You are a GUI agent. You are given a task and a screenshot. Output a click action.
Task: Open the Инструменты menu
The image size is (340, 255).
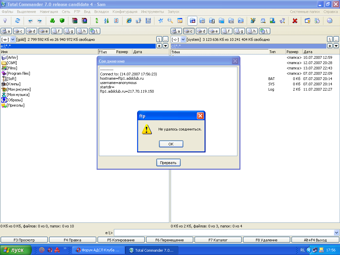[x=152, y=12]
